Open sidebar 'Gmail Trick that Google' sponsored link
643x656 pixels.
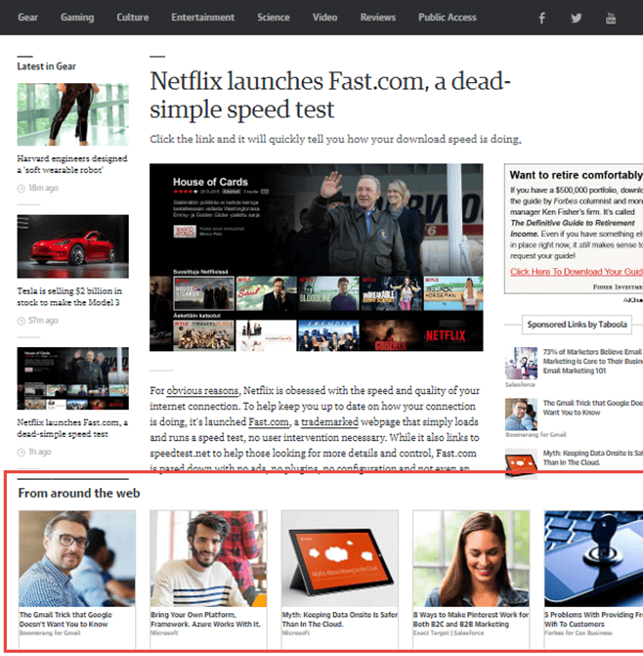(x=592, y=408)
